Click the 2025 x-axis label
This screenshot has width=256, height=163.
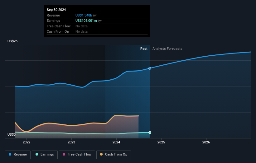point(161,142)
